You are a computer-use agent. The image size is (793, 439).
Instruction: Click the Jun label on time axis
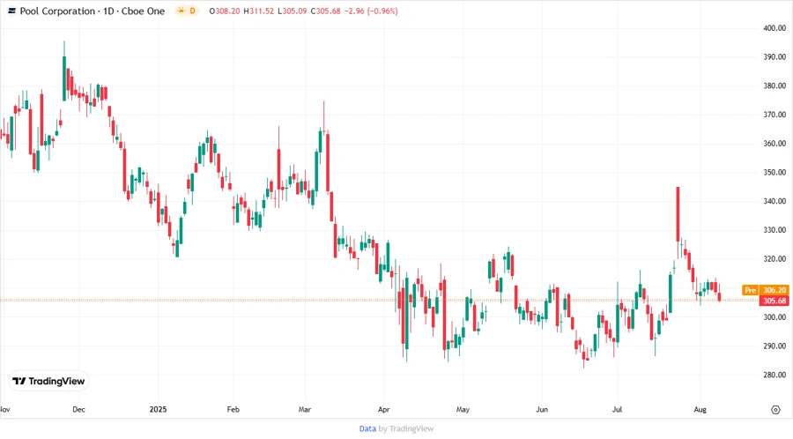(x=542, y=409)
